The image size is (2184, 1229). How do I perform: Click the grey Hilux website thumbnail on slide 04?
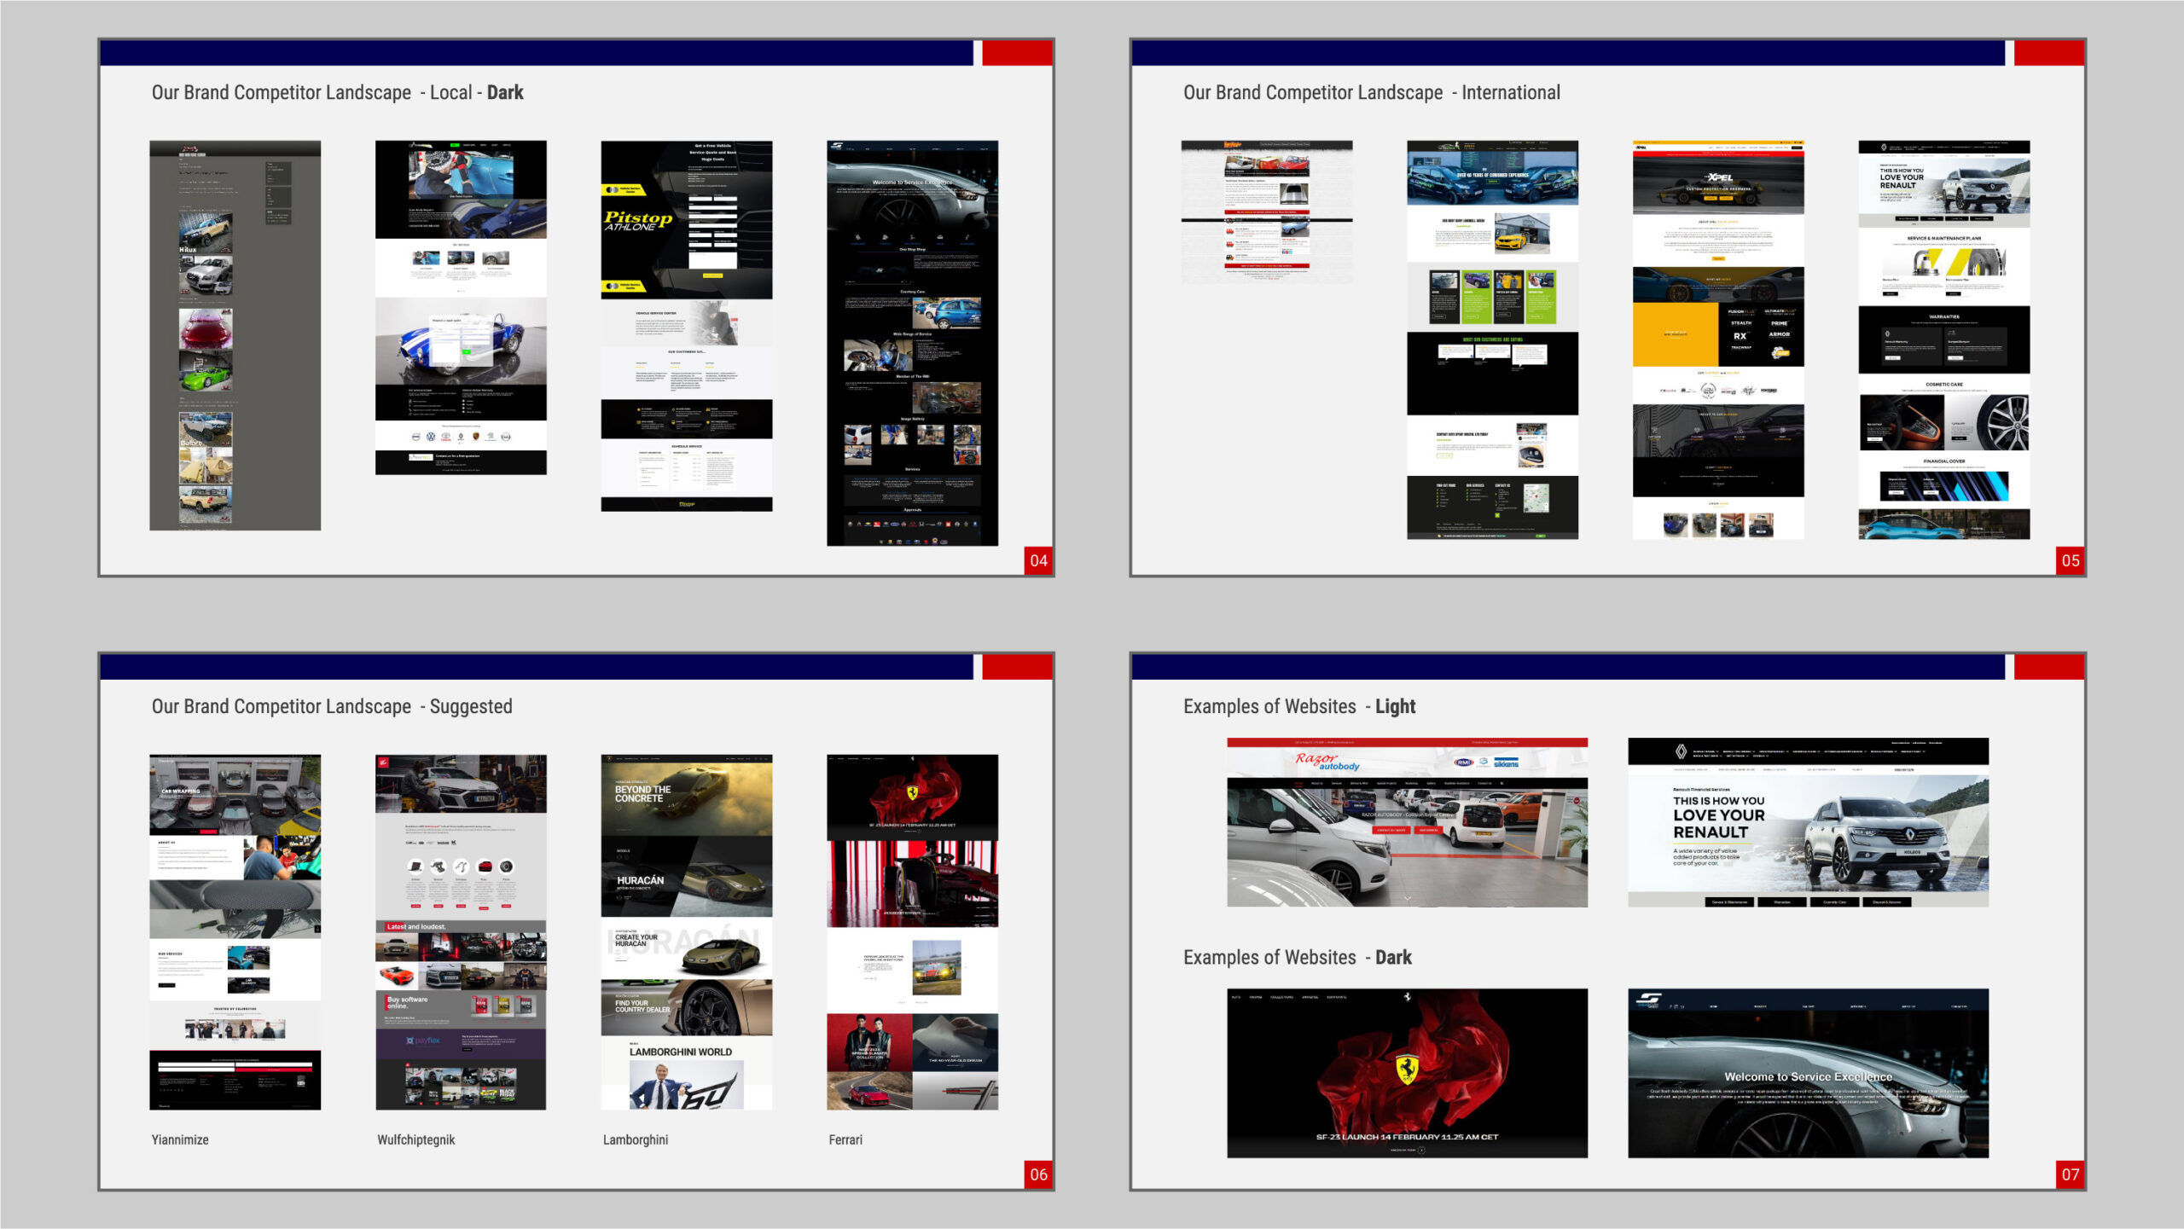click(x=235, y=335)
